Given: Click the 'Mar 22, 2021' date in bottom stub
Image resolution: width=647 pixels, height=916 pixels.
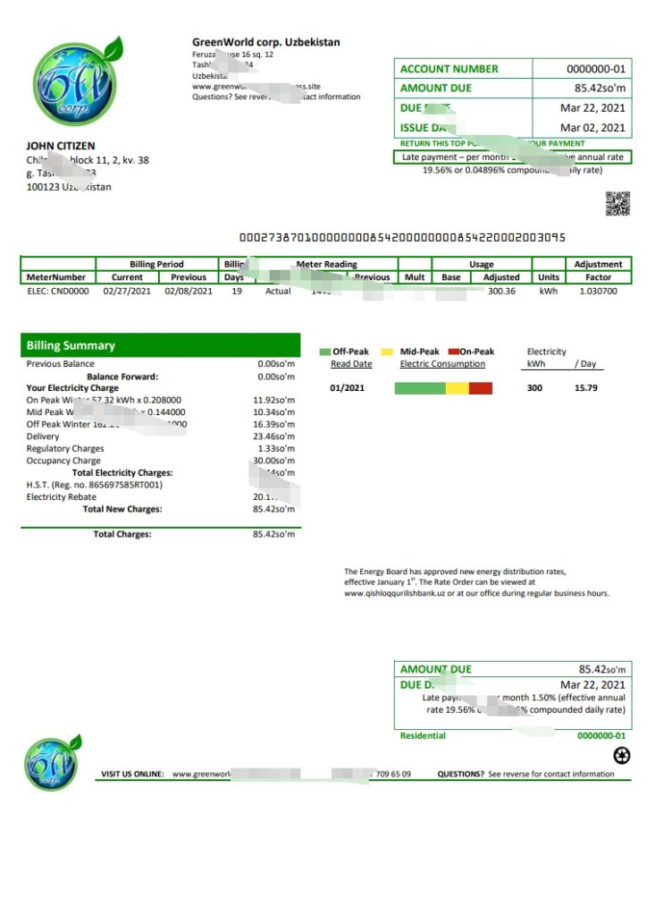Looking at the screenshot, I should click(592, 684).
